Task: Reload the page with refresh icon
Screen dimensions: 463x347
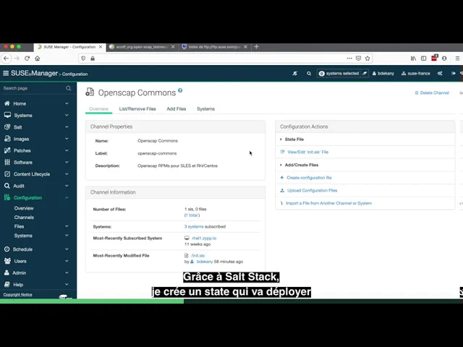Action: [27, 59]
